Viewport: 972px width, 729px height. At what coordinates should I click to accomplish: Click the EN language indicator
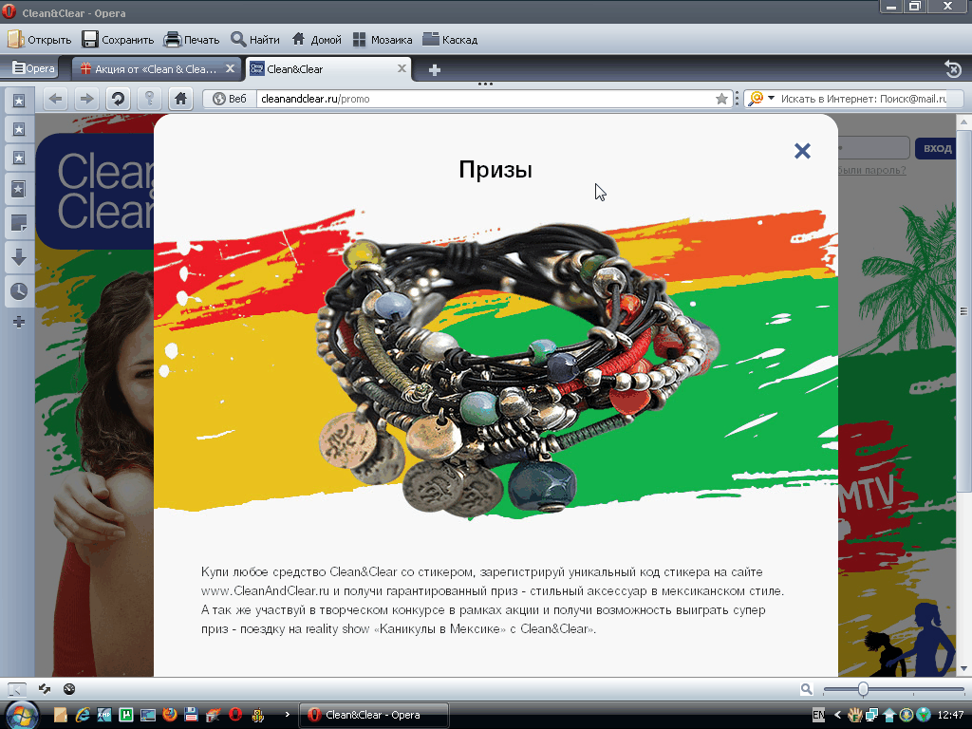(x=818, y=715)
